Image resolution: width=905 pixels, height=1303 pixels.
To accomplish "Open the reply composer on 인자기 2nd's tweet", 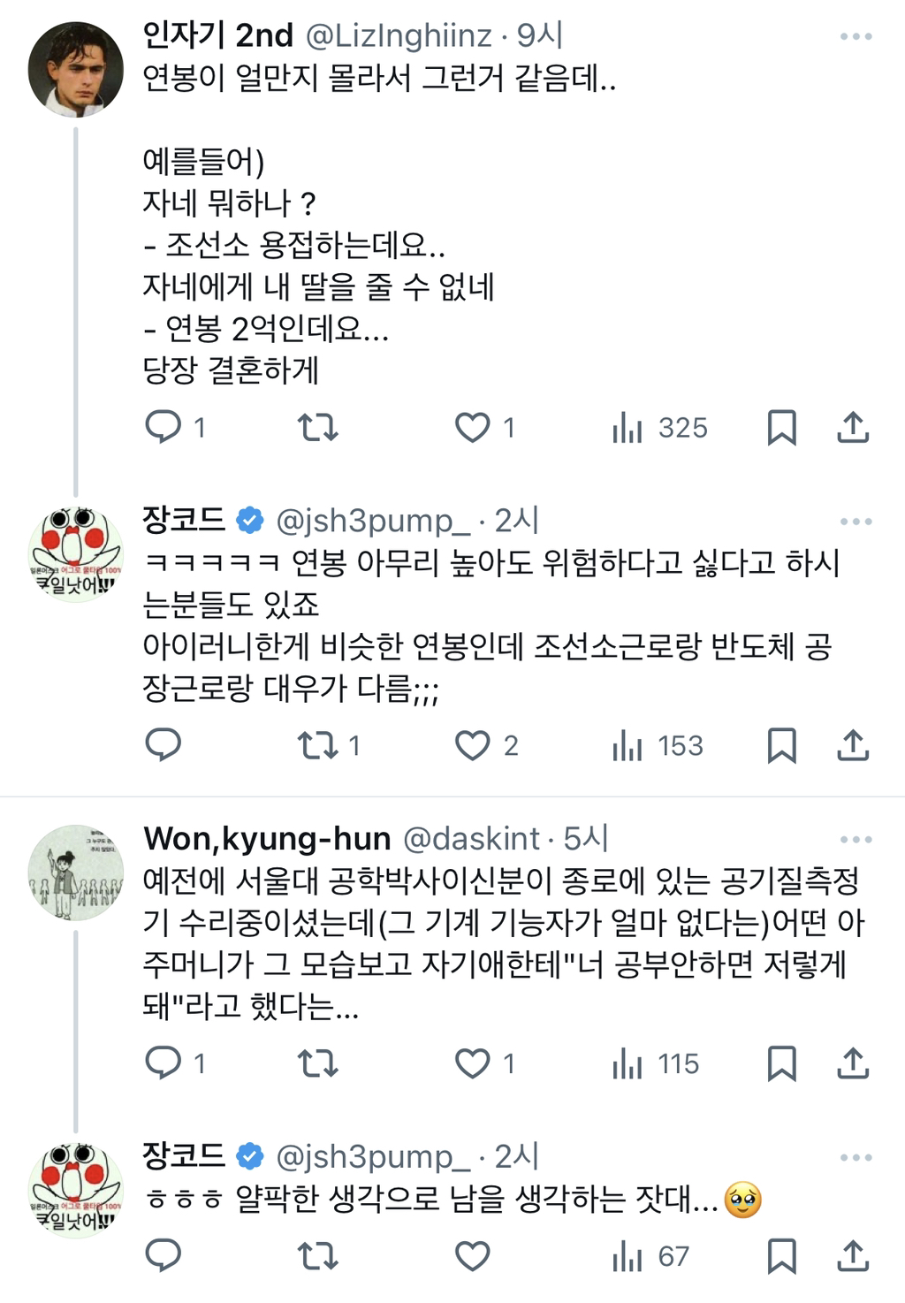I will click(x=164, y=430).
